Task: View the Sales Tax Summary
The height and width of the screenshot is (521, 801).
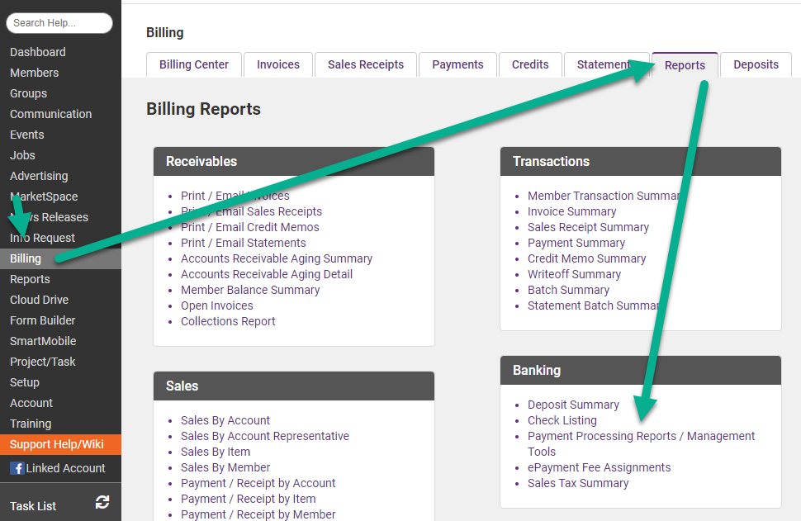Action: (578, 483)
